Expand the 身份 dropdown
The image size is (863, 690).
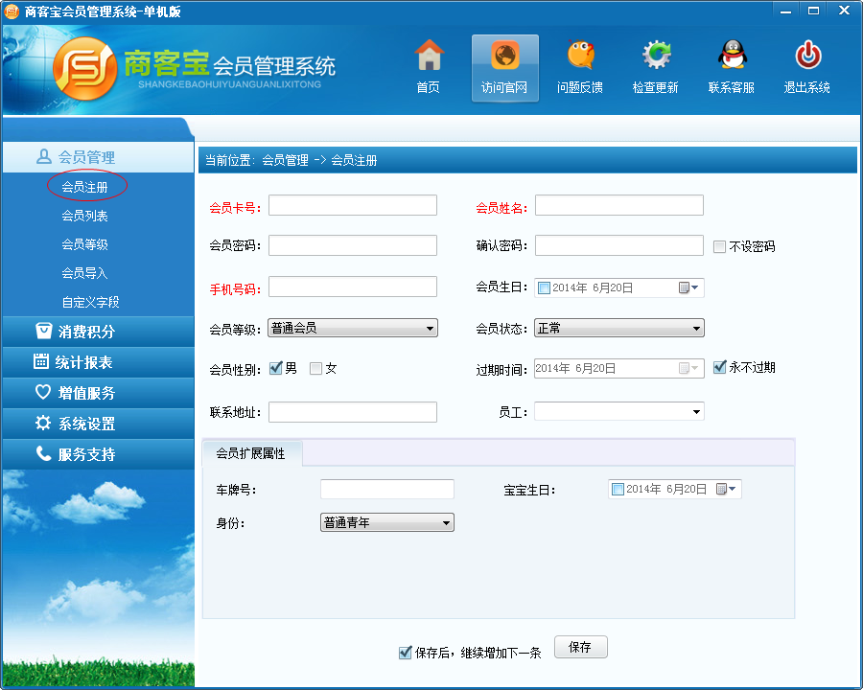pos(387,522)
